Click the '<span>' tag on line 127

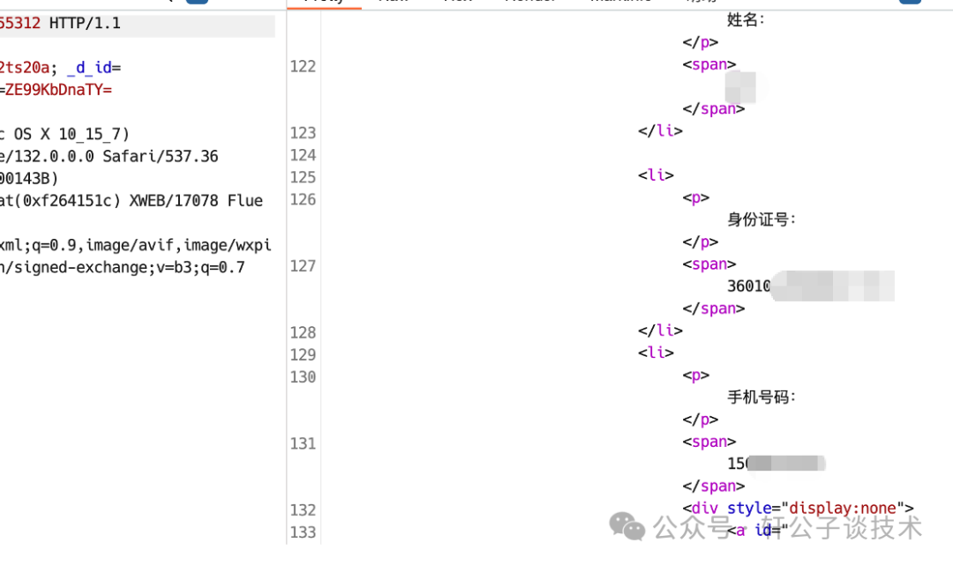pos(709,264)
